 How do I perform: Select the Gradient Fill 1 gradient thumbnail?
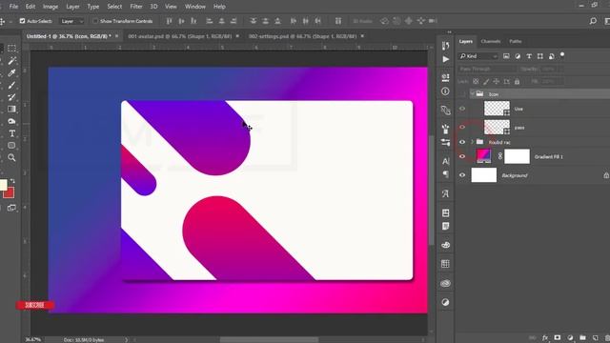(483, 156)
